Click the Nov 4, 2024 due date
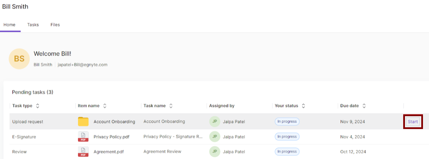 click(353, 137)
